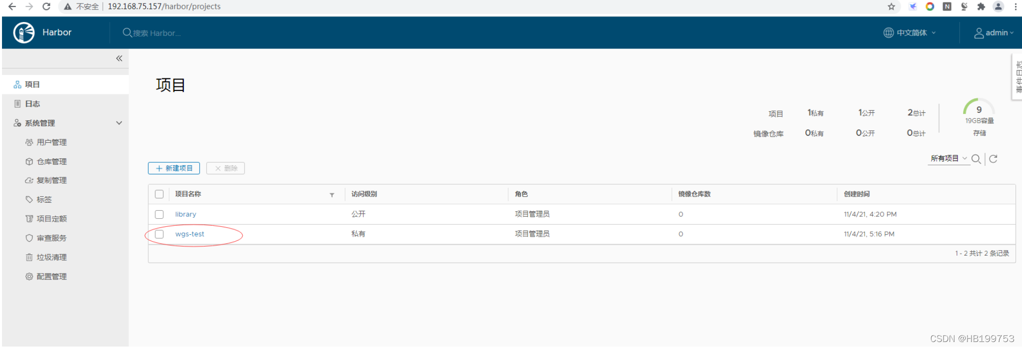
Task: Click the 私有 access level cell
Action: tap(358, 234)
